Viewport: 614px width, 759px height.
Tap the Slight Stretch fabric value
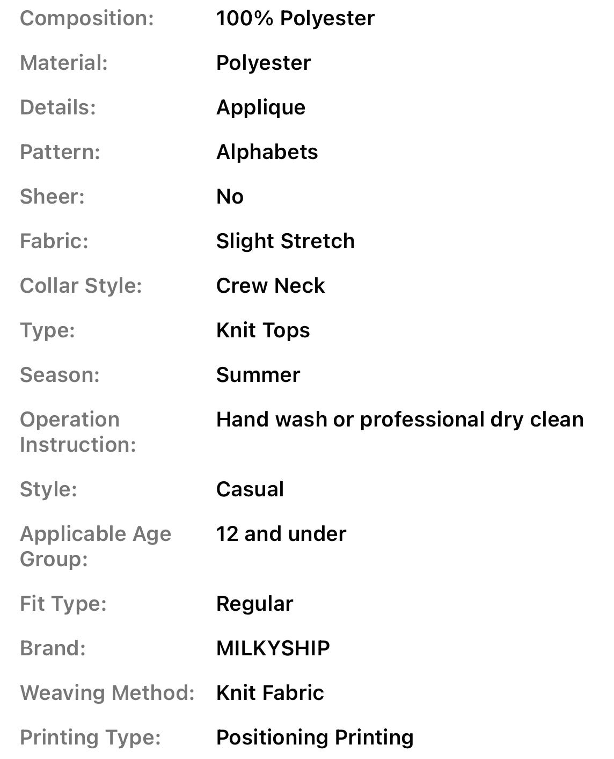285,241
